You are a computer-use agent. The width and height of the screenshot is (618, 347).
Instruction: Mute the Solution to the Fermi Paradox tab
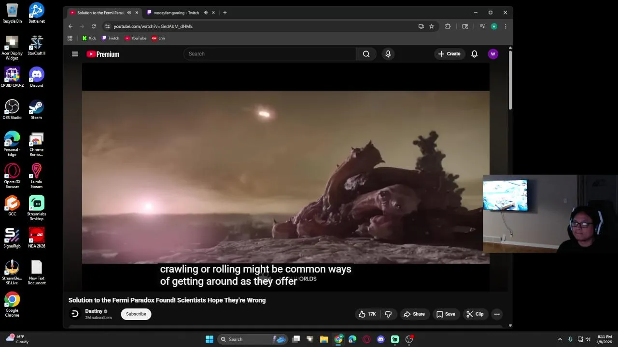pyautogui.click(x=129, y=13)
